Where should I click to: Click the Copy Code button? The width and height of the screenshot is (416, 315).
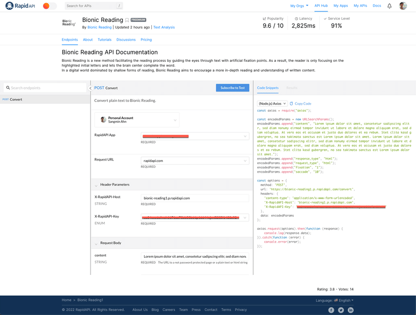[x=303, y=103]
